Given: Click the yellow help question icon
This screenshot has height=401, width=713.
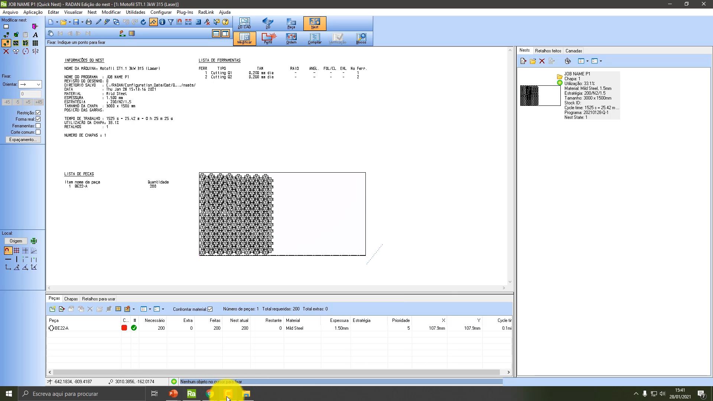Looking at the screenshot, I should point(225,22).
